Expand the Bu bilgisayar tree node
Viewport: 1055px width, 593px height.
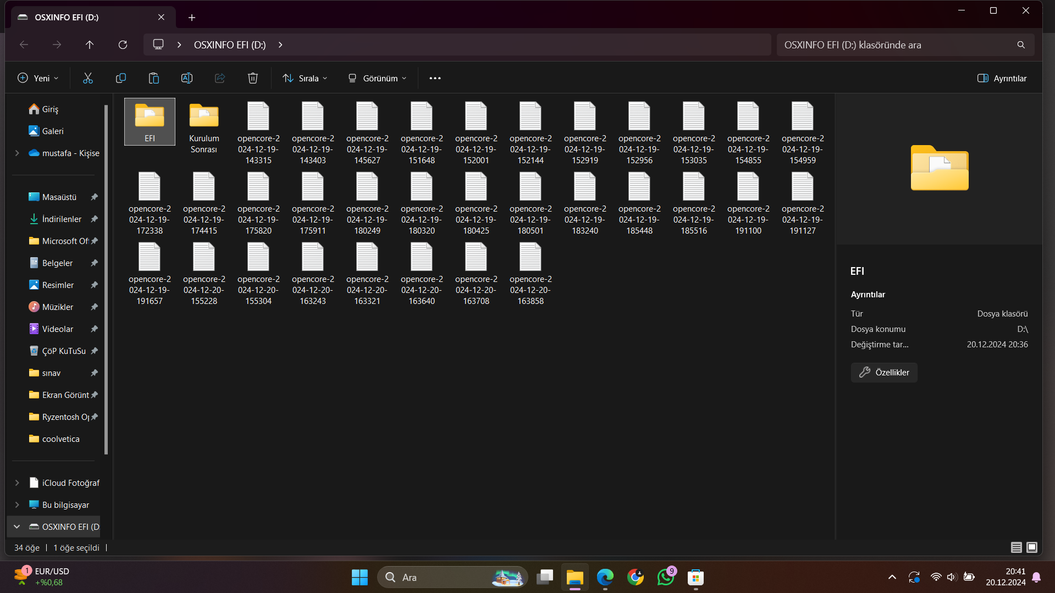17,505
